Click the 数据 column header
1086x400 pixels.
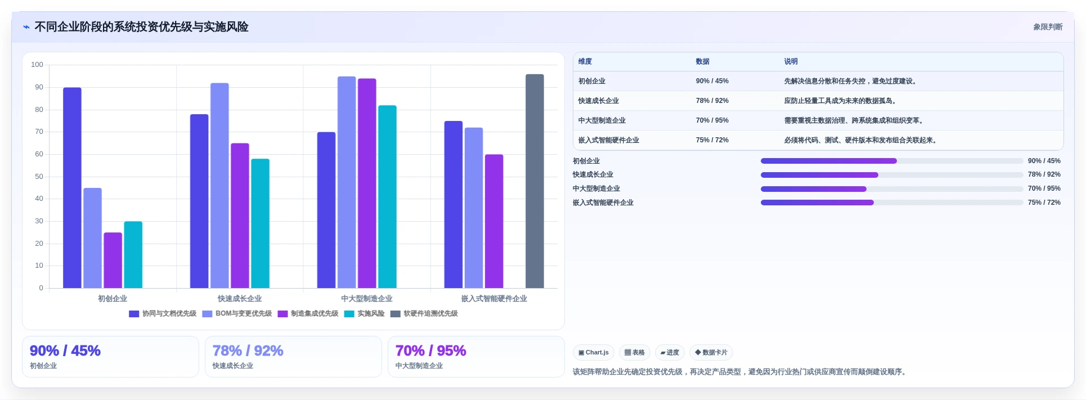tap(702, 62)
